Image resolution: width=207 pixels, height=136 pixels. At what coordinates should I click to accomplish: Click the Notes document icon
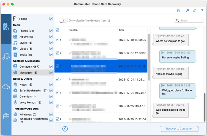coord(15,84)
